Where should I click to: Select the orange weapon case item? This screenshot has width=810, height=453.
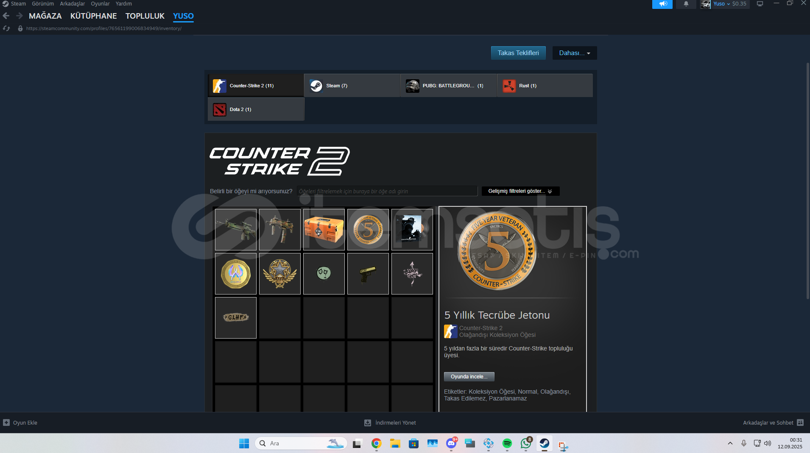pyautogui.click(x=324, y=230)
